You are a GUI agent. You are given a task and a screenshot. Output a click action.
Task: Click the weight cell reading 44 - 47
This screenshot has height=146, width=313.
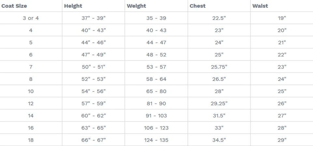(156, 42)
